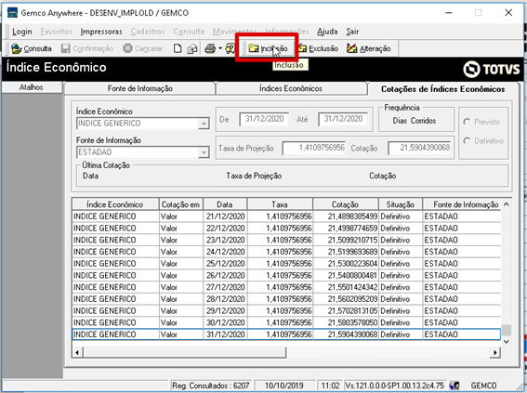Open the Índice Econômico combo box
Viewport: 527px width, 393px height.
[204, 124]
